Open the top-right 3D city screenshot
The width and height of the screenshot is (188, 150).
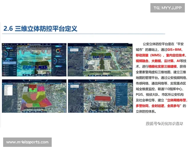click(x=100, y=60)
